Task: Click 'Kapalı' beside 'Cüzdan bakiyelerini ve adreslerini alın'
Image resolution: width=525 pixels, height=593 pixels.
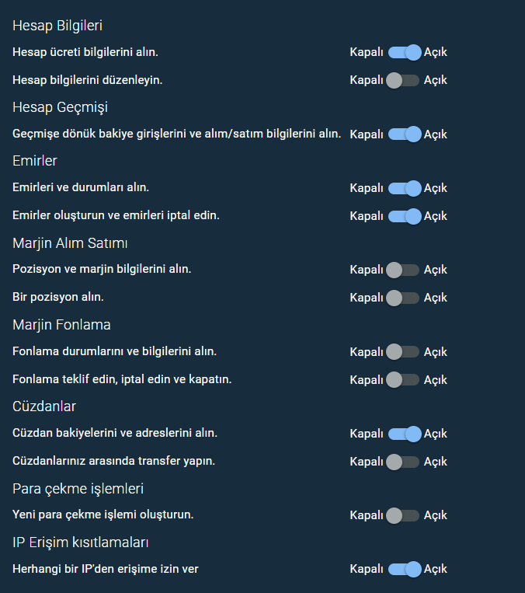Action: [367, 434]
